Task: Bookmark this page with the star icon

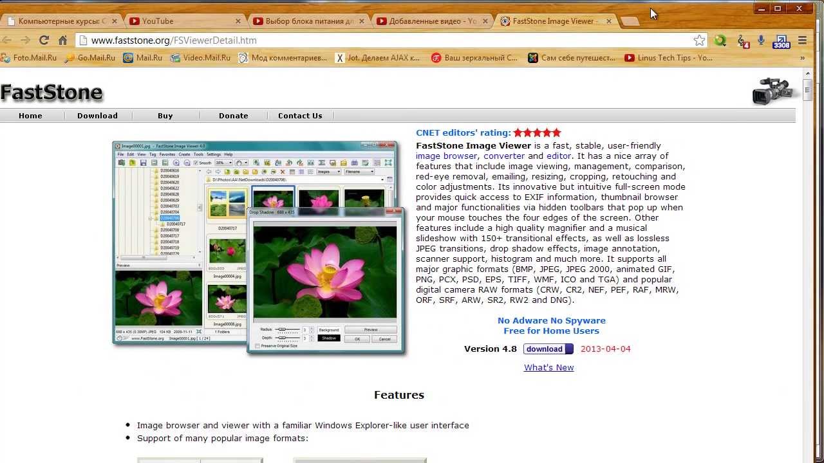Action: [x=699, y=40]
